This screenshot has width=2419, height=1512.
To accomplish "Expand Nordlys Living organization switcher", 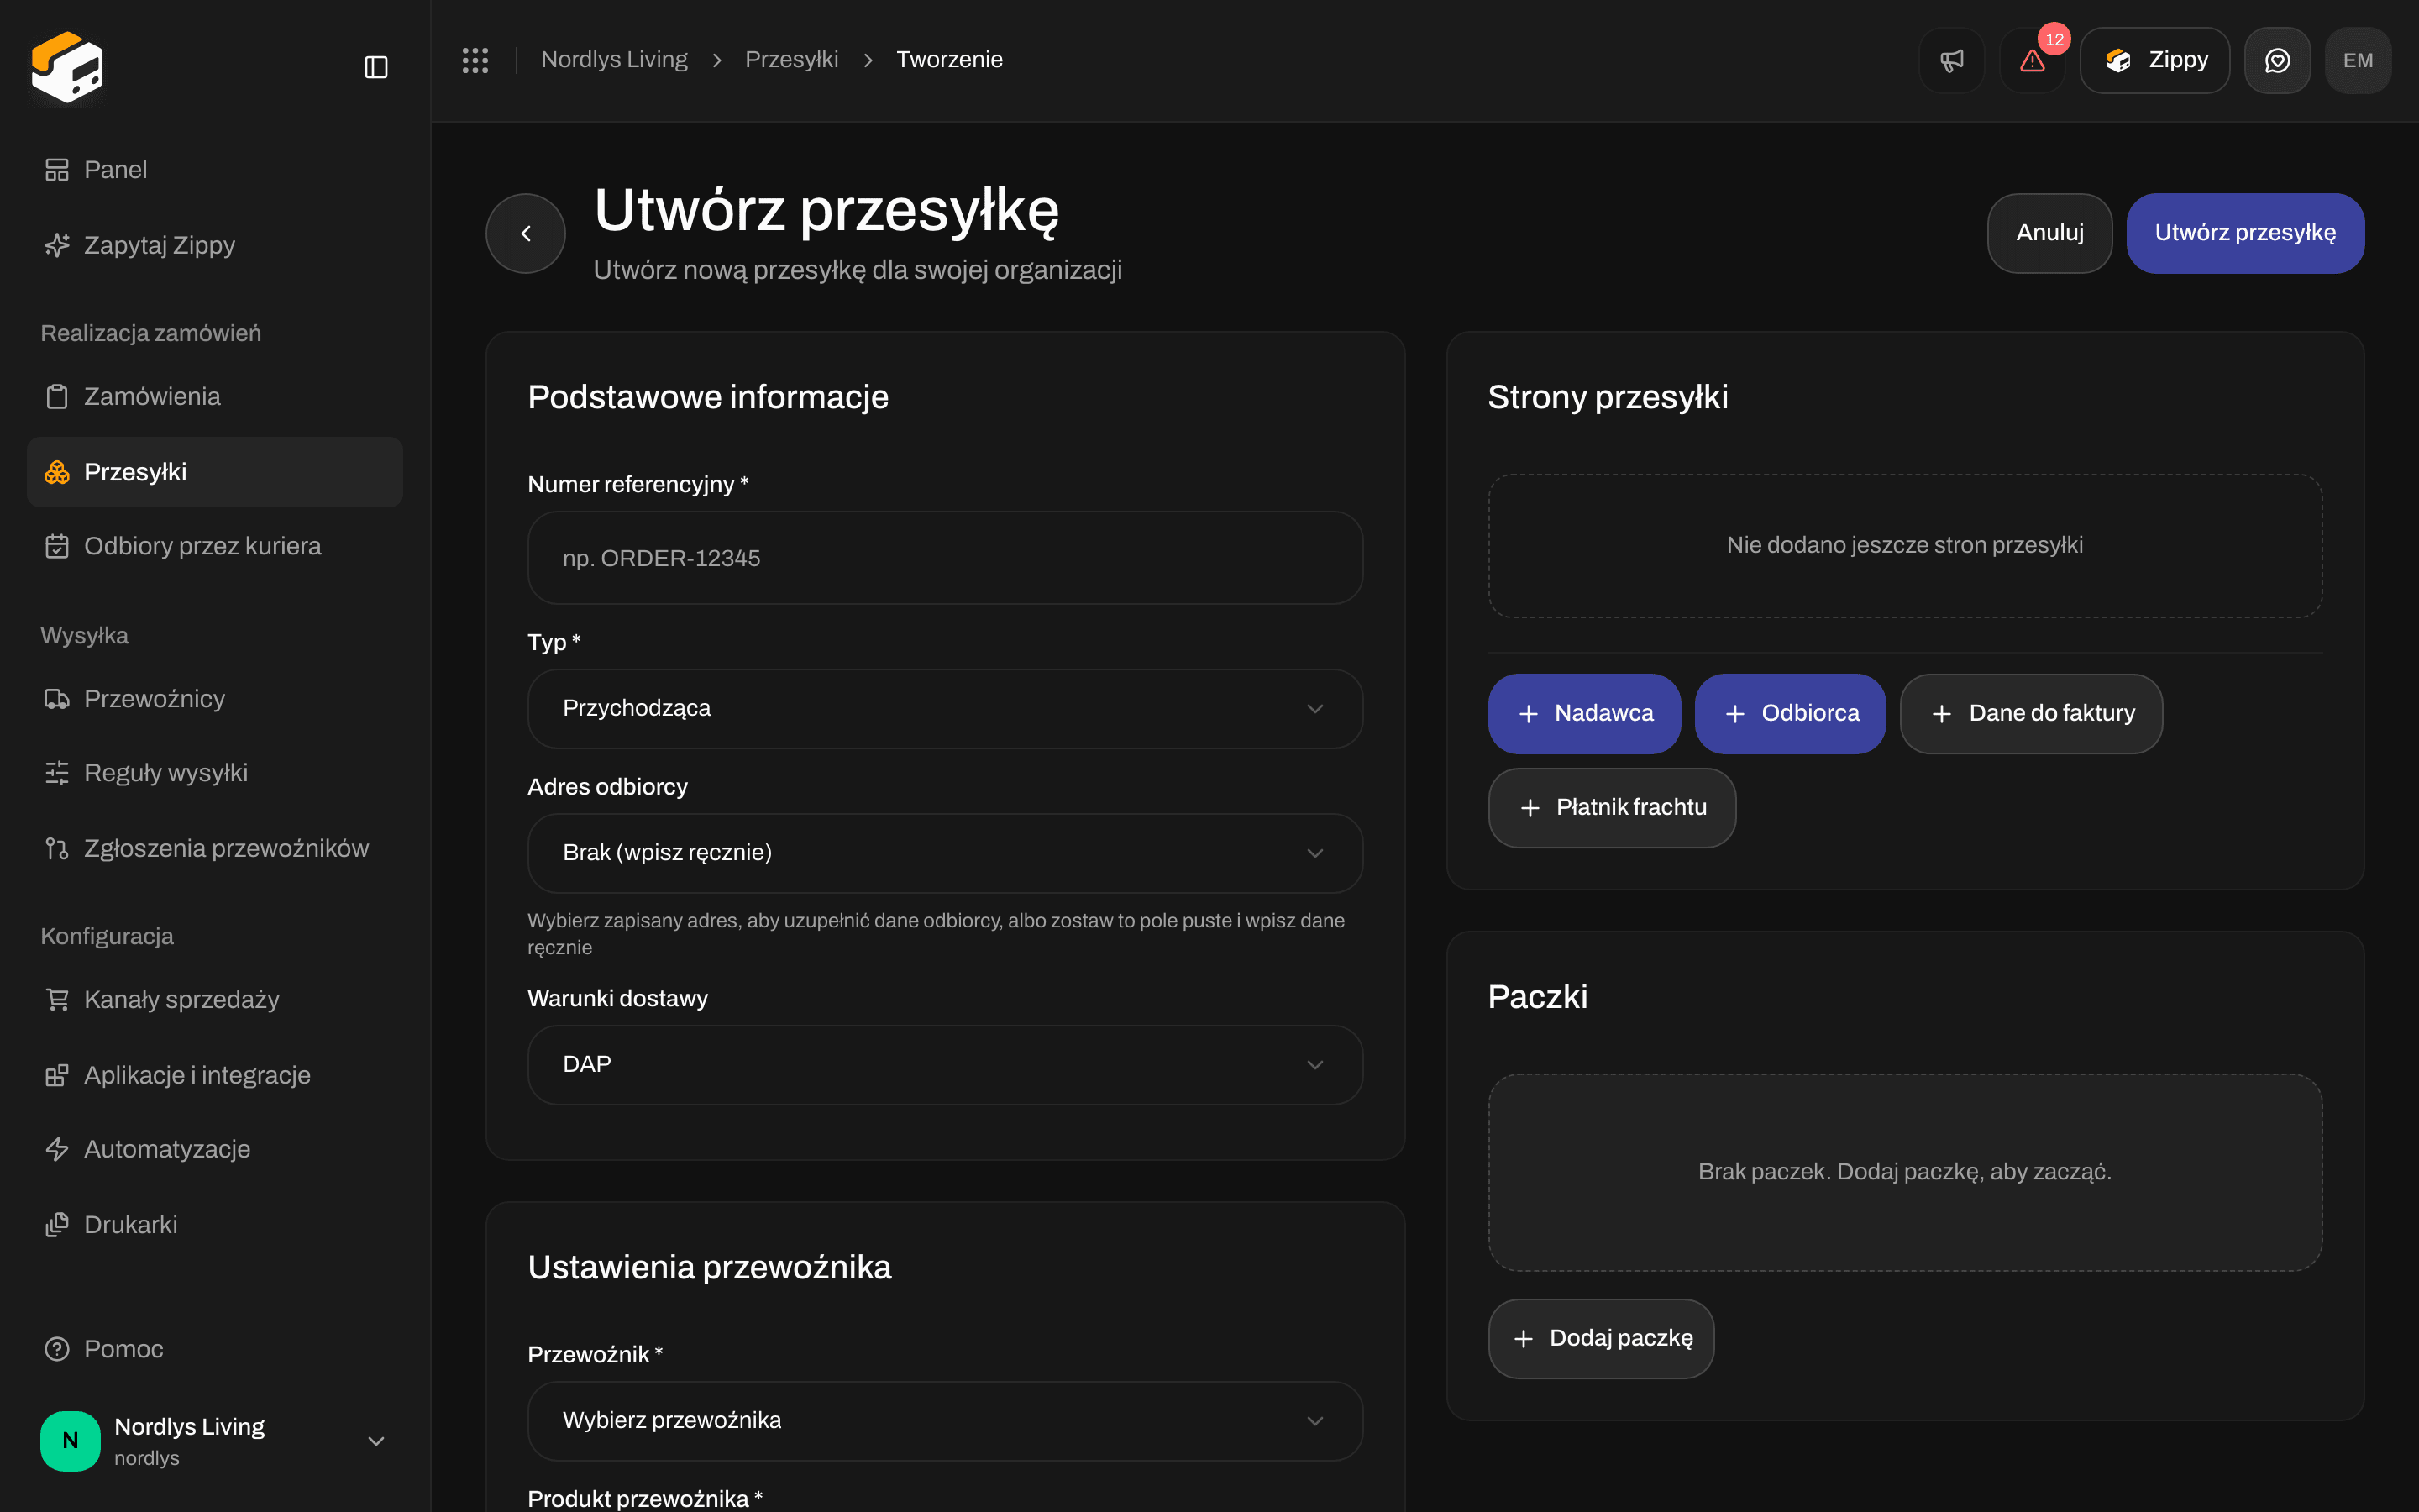I will pyautogui.click(x=215, y=1441).
